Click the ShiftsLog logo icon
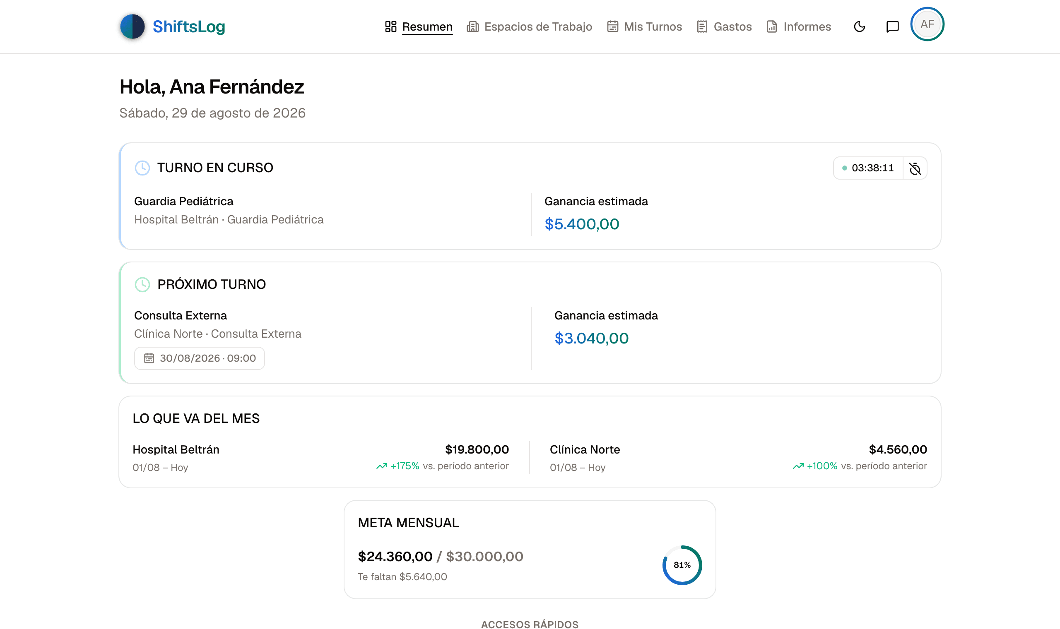The height and width of the screenshot is (629, 1060). 132,26
